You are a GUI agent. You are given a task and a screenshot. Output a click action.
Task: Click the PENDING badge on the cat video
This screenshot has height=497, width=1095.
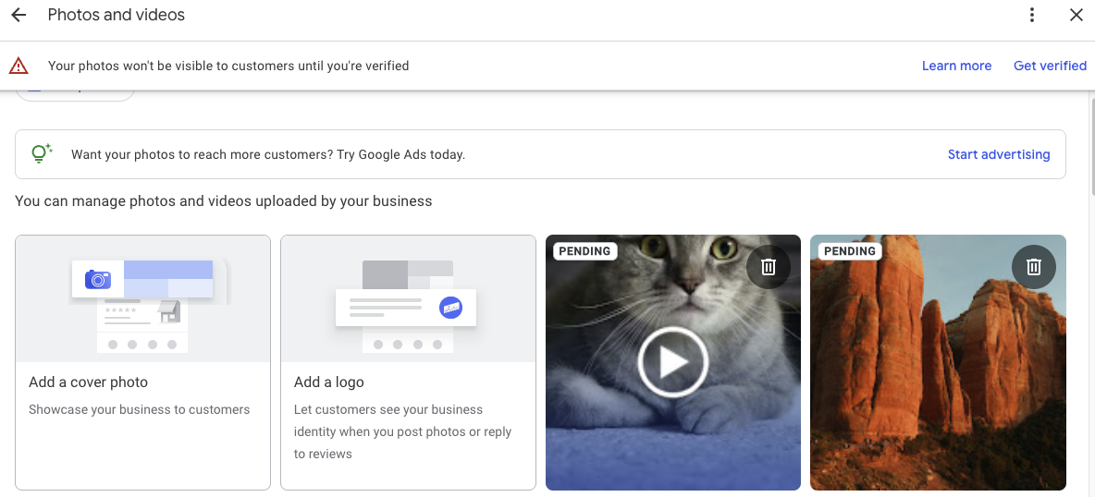[584, 251]
